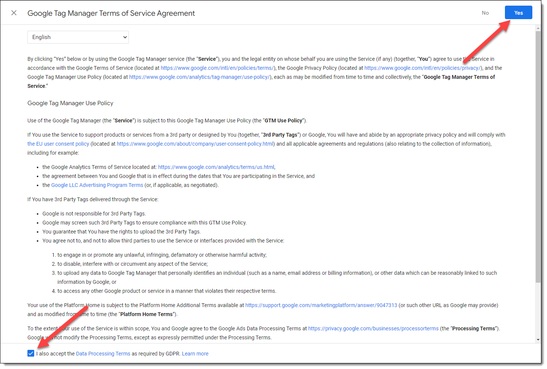Open the marketingplatform answer 9047313 URL
This screenshot has height=369, width=547.
(x=321, y=305)
